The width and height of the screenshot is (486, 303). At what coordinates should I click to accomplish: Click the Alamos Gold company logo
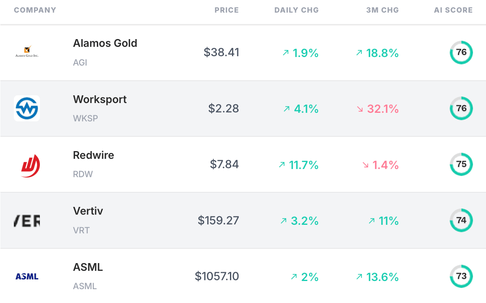click(x=27, y=52)
